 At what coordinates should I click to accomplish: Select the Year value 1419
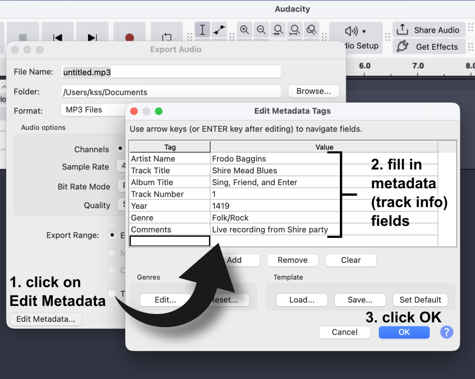[324, 206]
